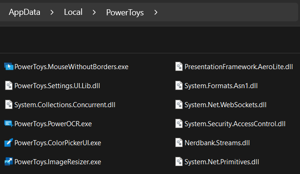The width and height of the screenshot is (300, 174).
Task: Expand the chevron after Local breadcrumb
Action: tap(94, 13)
